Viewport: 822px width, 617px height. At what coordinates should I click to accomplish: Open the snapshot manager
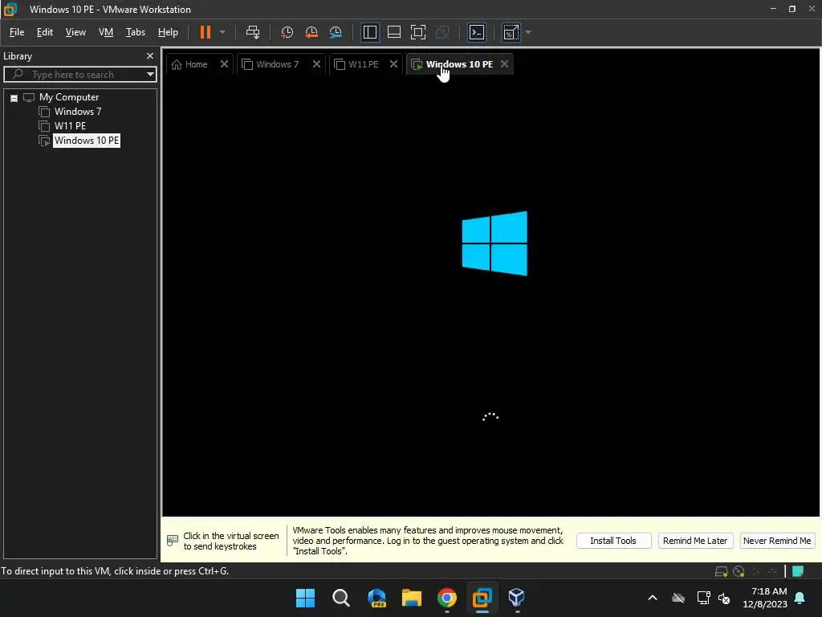336,32
